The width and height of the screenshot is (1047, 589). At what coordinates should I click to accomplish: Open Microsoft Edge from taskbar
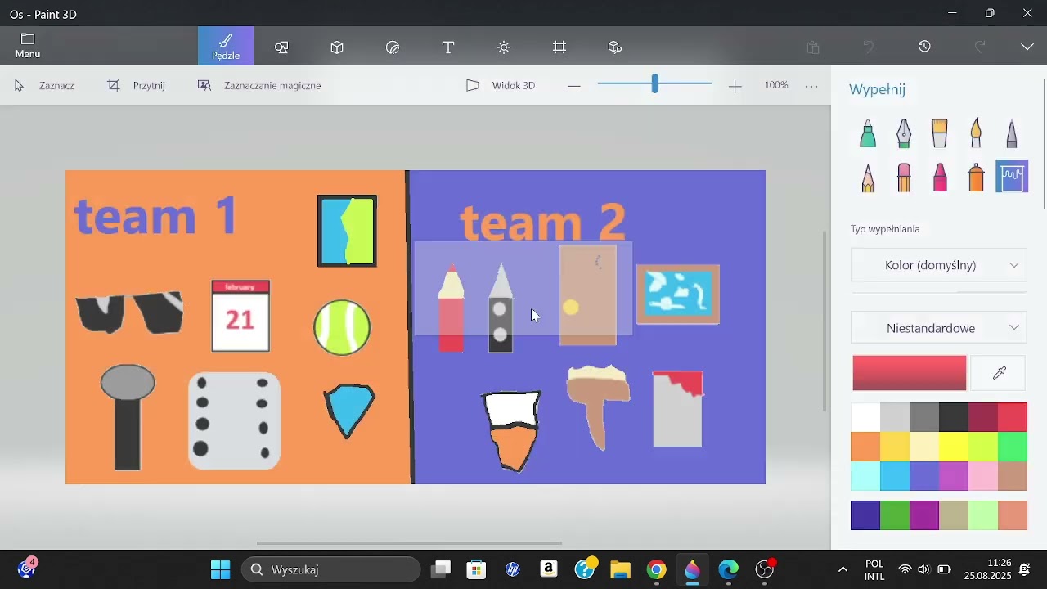pyautogui.click(x=729, y=569)
